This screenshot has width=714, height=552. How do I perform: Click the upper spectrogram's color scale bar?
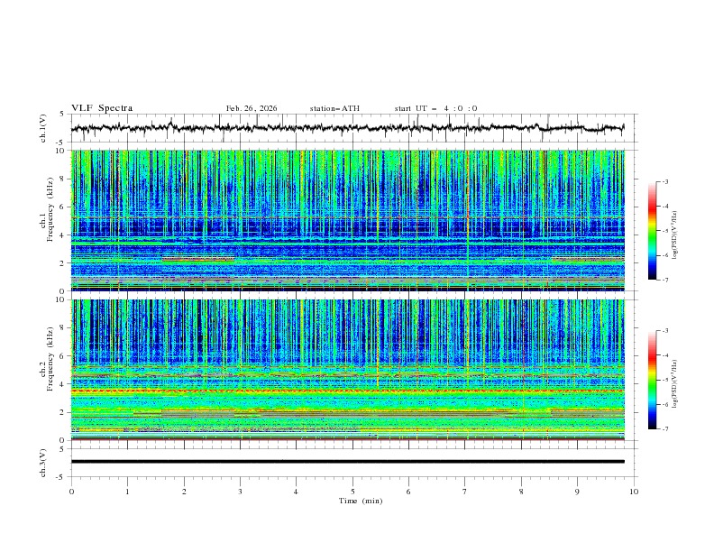pyautogui.click(x=653, y=231)
